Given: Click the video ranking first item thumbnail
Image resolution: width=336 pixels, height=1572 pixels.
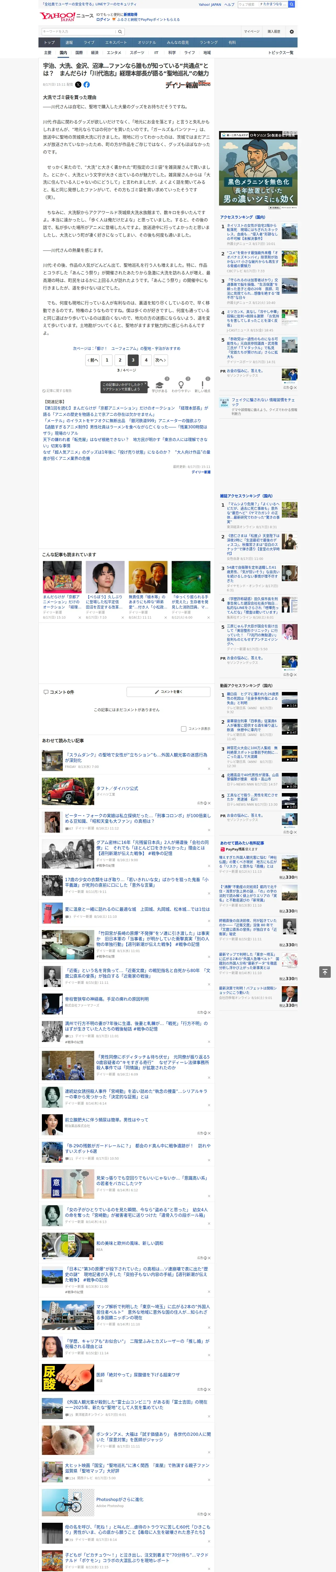Looking at the screenshot, I should point(290,700).
